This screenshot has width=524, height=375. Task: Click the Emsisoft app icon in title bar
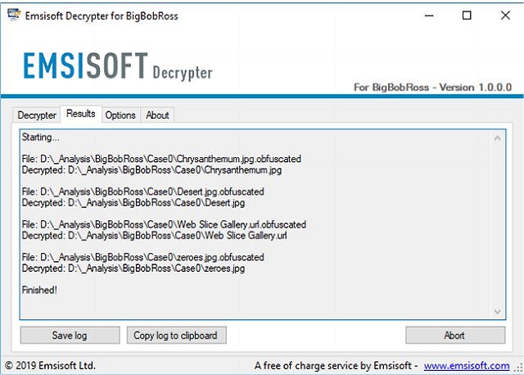(x=14, y=15)
